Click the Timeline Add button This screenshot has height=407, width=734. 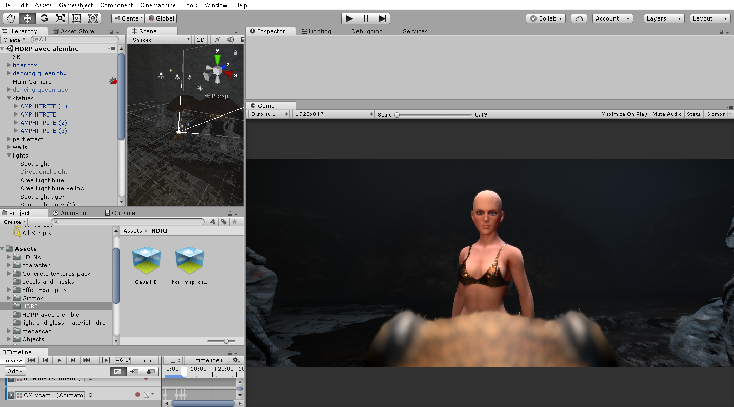[14, 371]
